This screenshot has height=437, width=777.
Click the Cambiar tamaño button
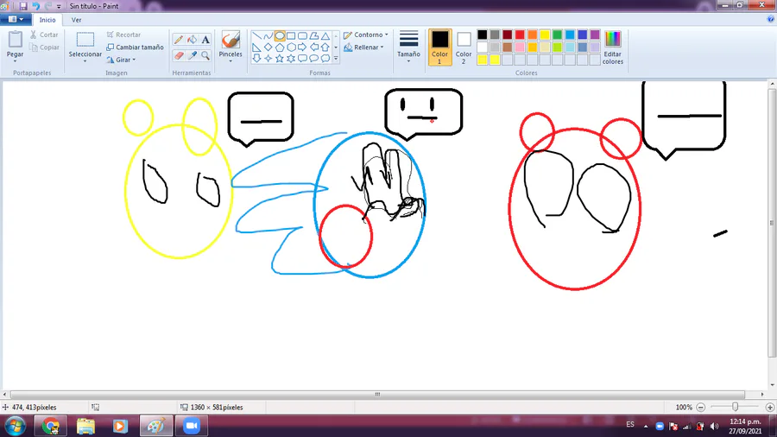[x=135, y=47]
